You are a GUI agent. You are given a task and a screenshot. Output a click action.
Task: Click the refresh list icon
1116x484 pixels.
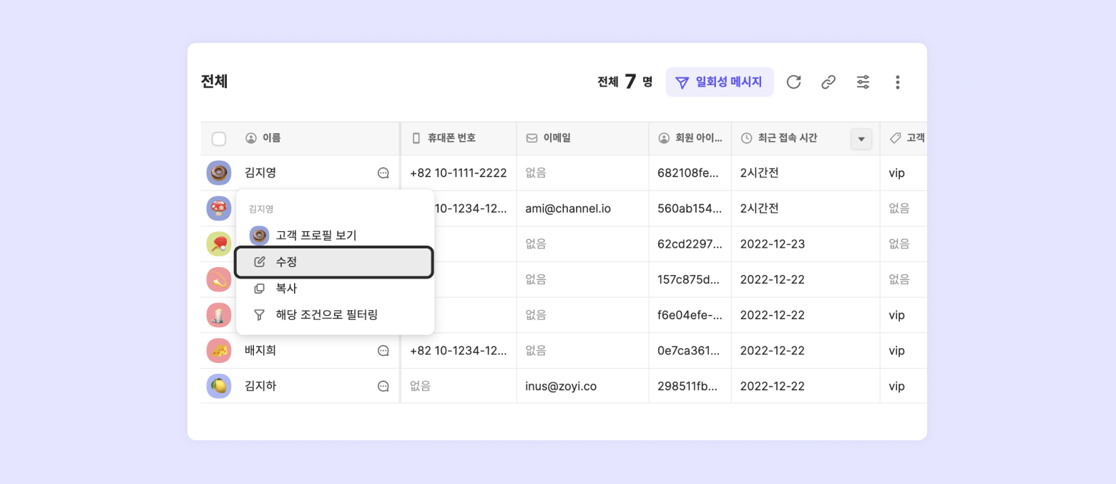point(793,82)
